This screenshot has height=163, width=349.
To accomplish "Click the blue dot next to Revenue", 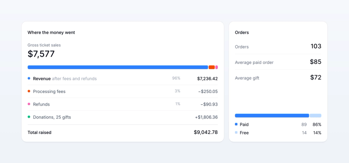I will coord(29,78).
